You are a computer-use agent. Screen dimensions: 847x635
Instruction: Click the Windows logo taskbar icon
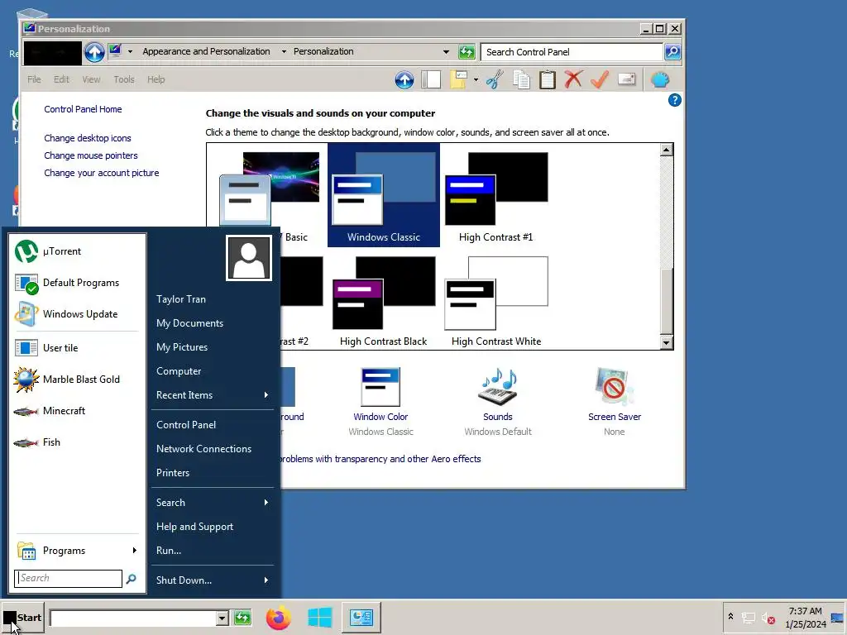point(319,618)
